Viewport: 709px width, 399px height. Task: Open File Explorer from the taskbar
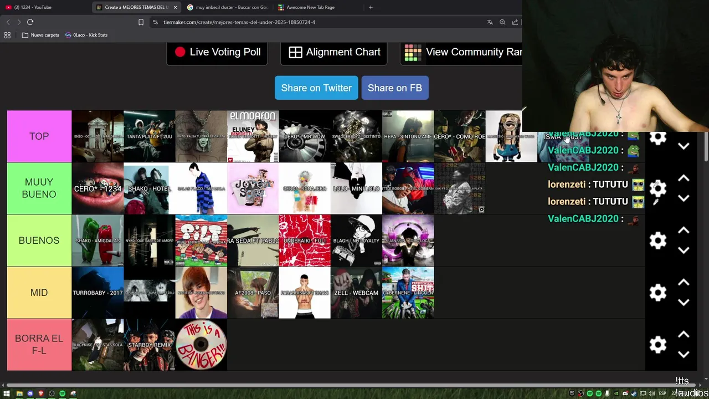19,393
